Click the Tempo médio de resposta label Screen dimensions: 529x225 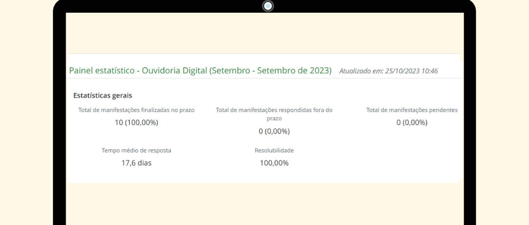point(136,150)
